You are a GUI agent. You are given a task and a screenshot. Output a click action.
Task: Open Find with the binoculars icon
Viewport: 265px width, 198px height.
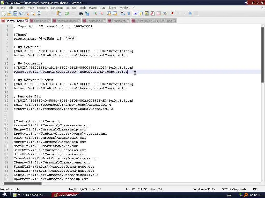pyautogui.click(x=81, y=14)
